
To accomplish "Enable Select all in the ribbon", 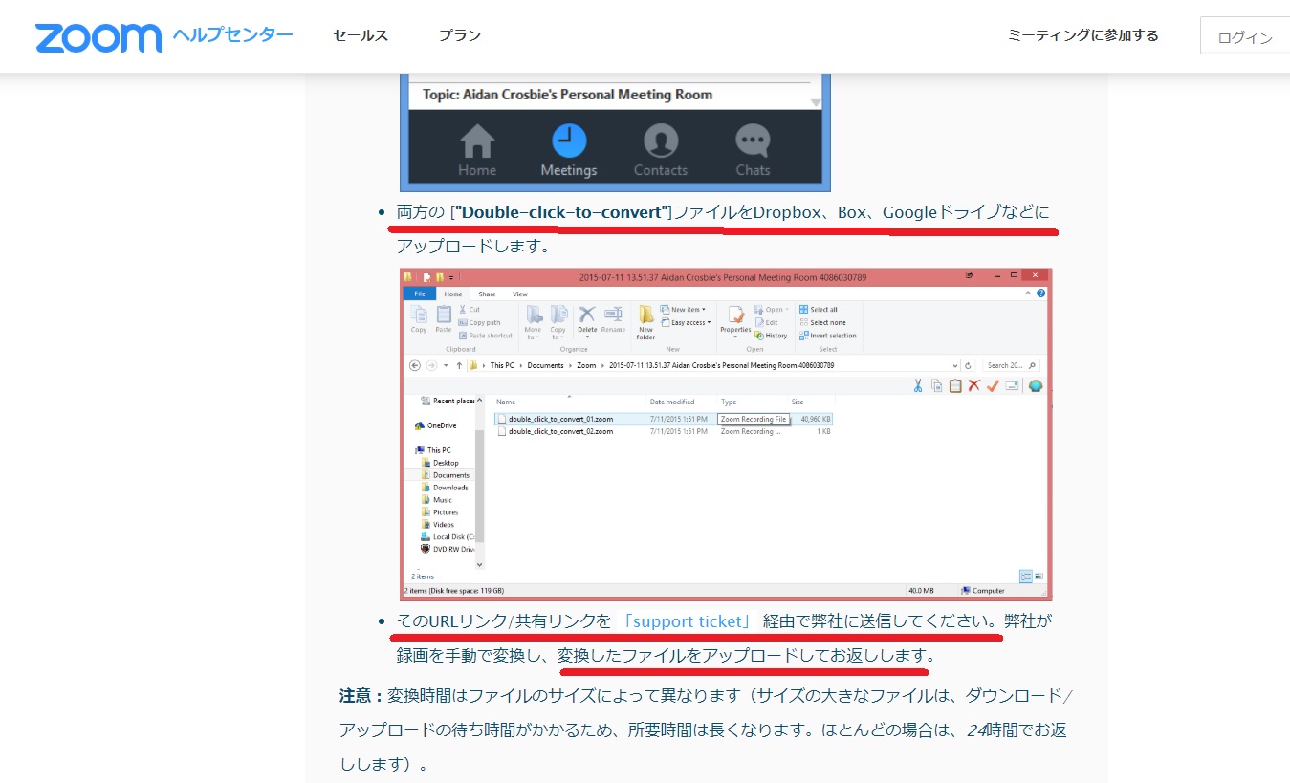I will (820, 308).
